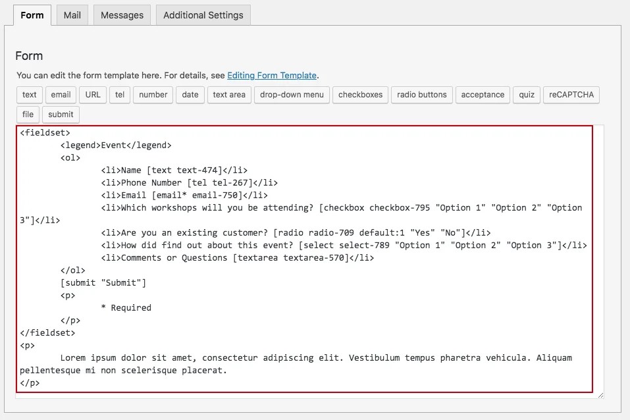
Task: Add a reCAPTCHA tag
Action: click(571, 95)
